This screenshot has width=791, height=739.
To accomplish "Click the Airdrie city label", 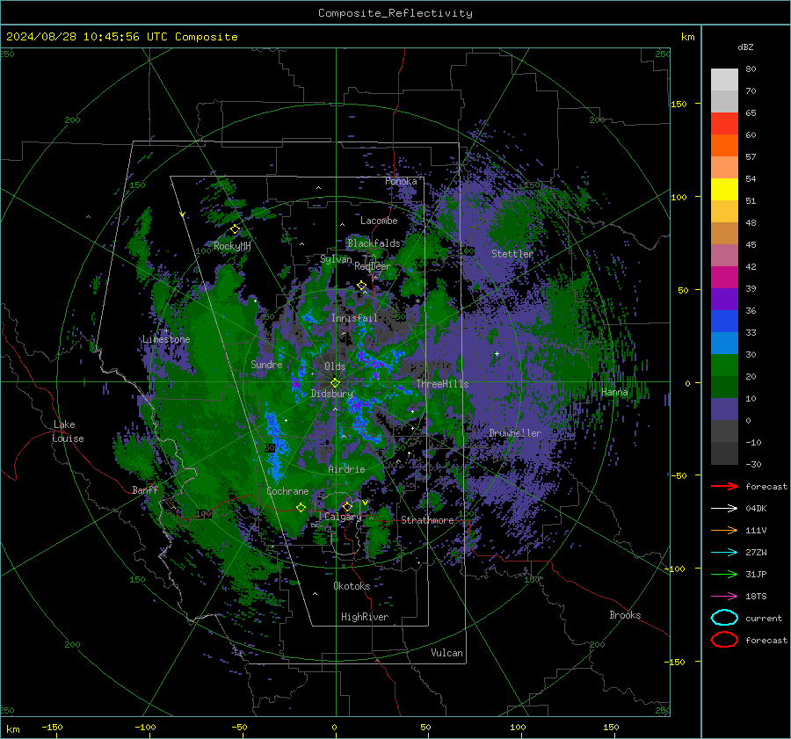I will (346, 469).
